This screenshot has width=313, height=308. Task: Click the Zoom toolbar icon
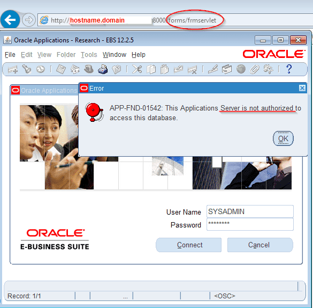(x=227, y=69)
